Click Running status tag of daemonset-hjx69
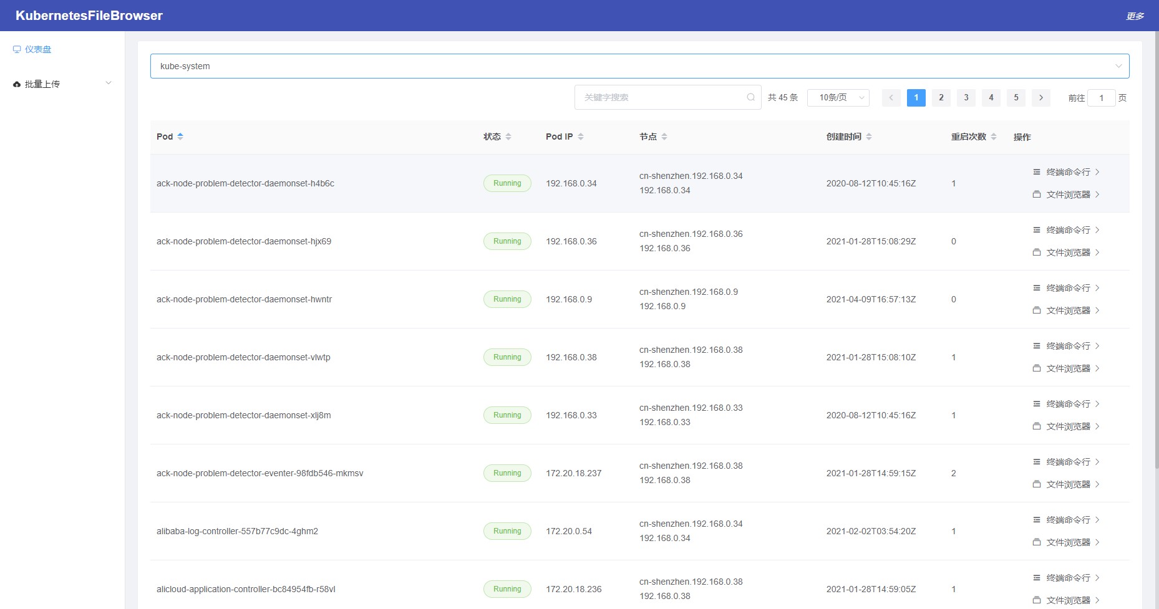This screenshot has height=609, width=1159. [x=507, y=241]
